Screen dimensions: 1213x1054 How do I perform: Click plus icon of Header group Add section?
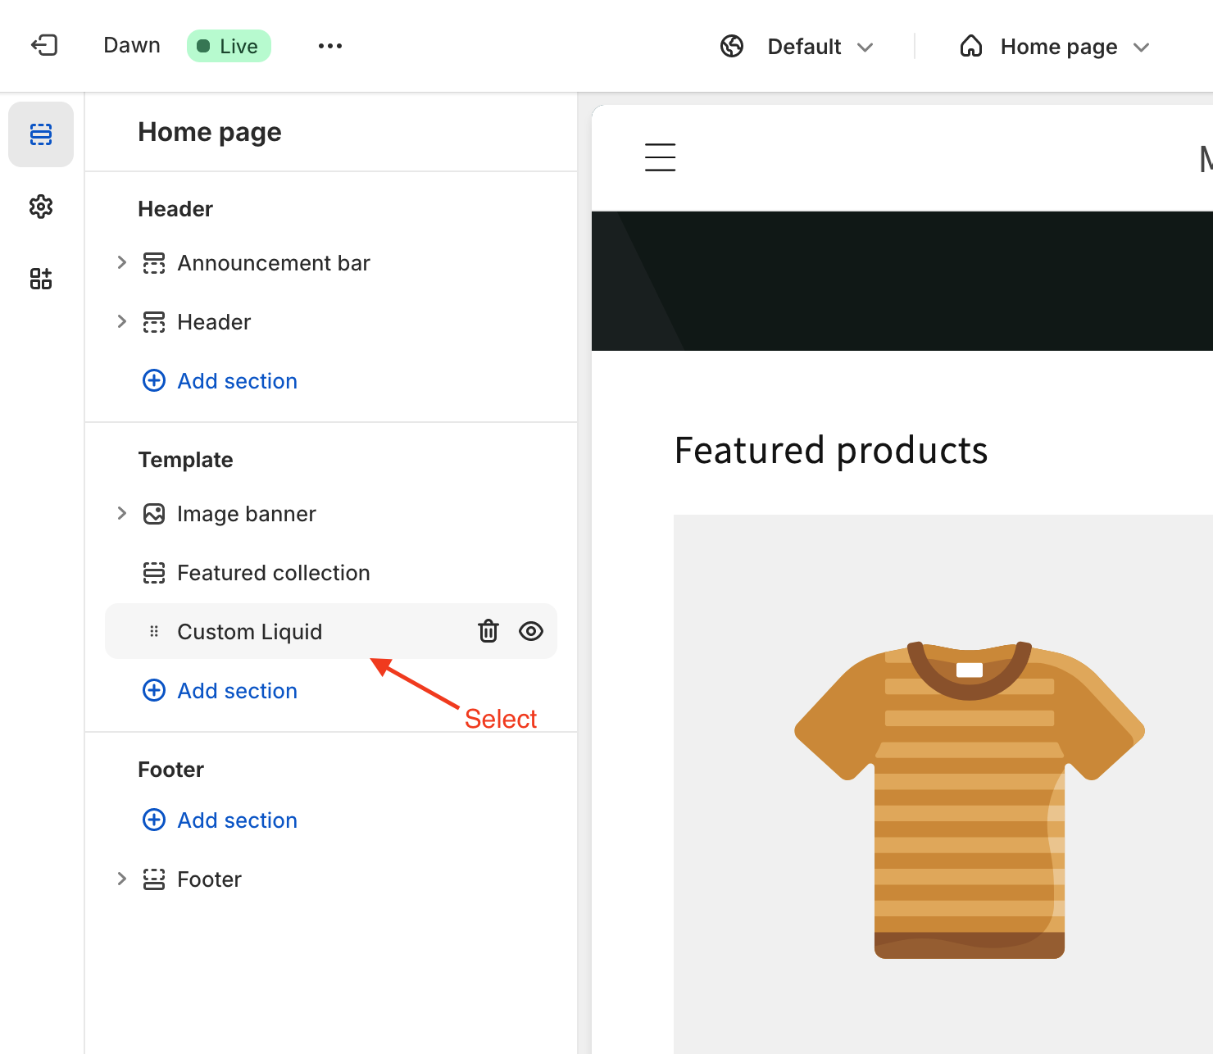tap(154, 380)
